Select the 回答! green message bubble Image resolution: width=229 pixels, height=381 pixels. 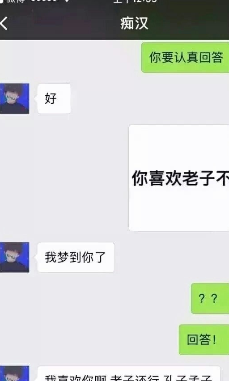(204, 339)
